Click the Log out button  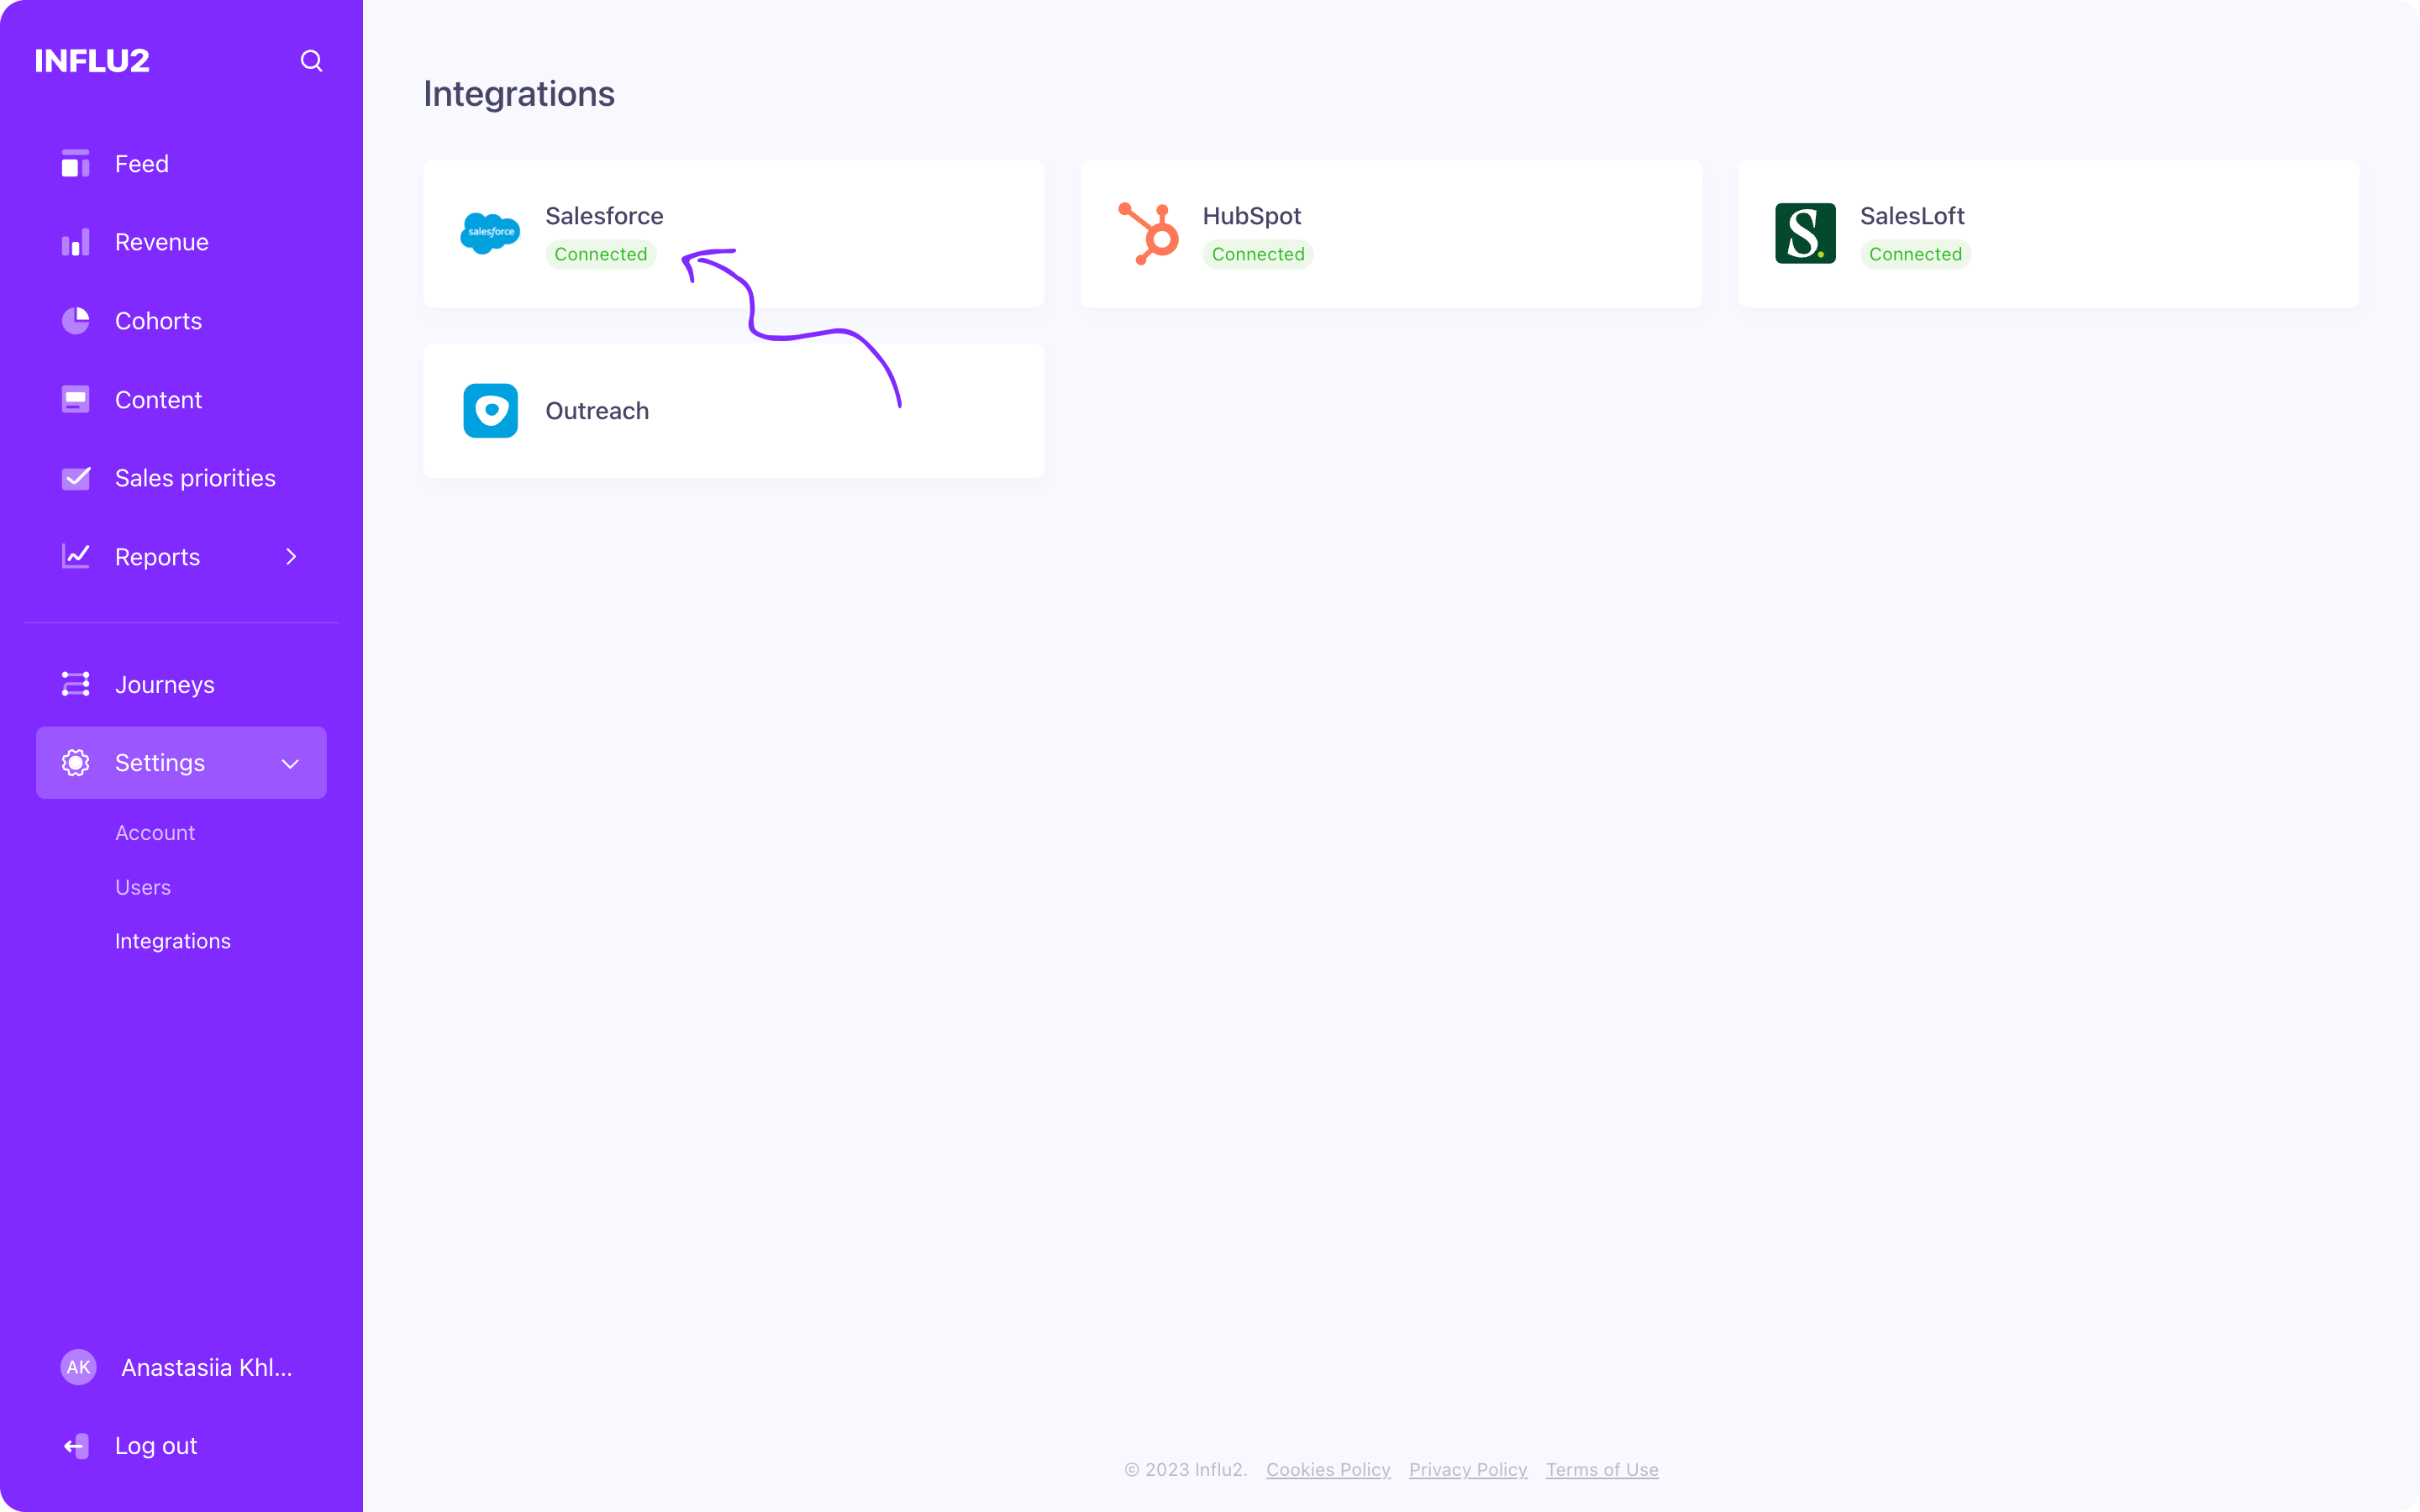click(x=155, y=1445)
